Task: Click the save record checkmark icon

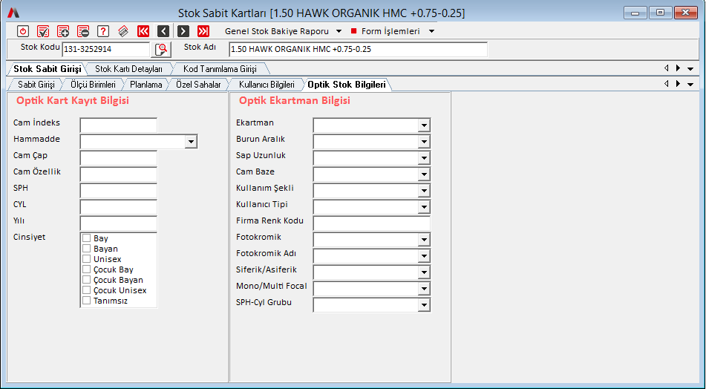Action: 43,31
